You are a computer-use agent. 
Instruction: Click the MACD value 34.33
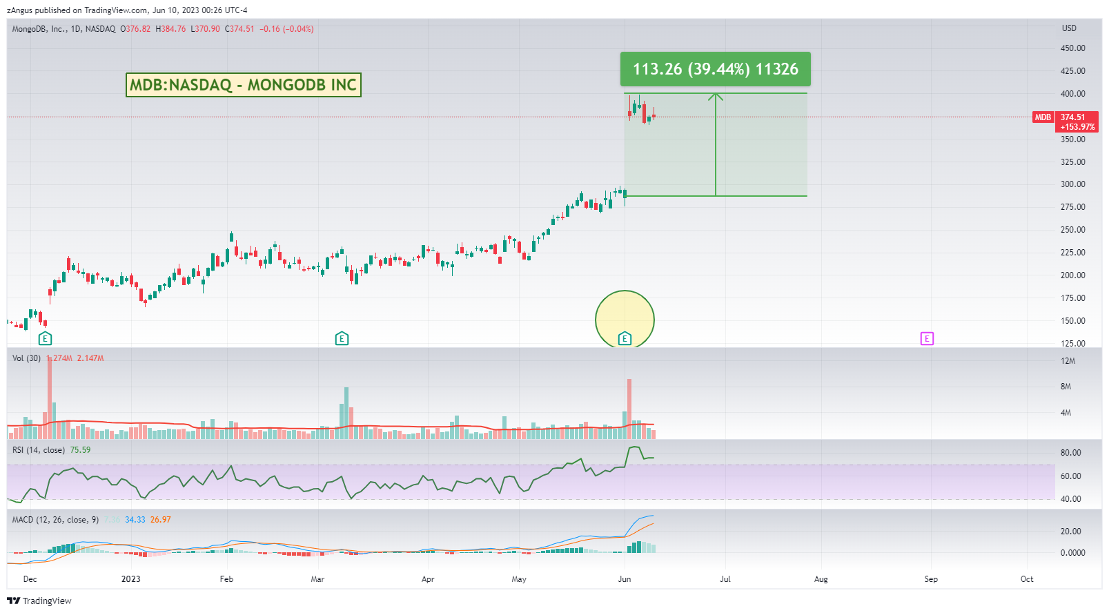pyautogui.click(x=135, y=520)
